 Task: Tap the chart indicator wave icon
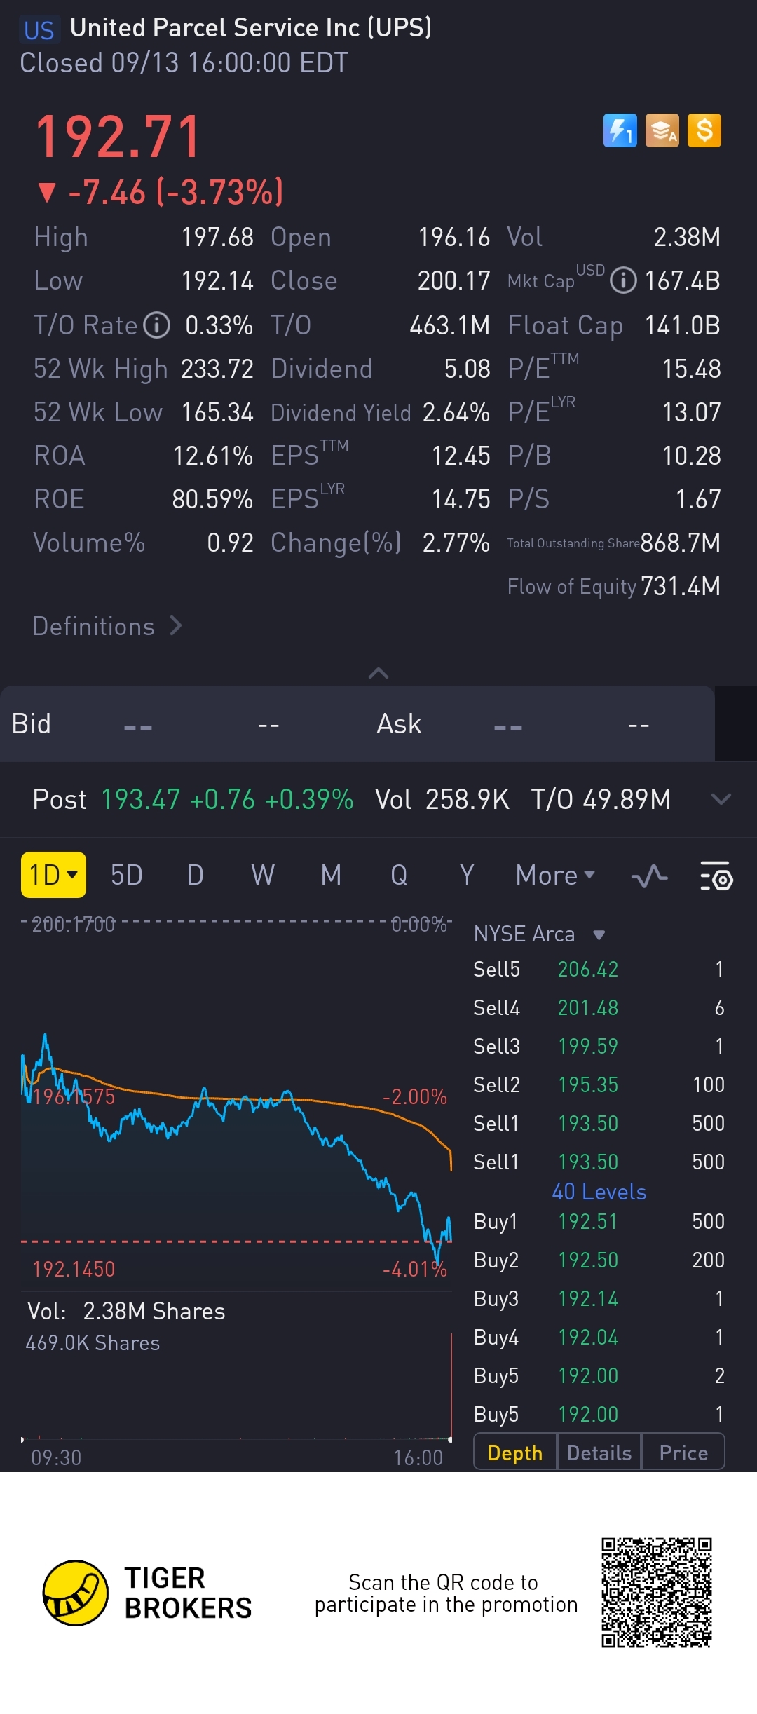[649, 876]
